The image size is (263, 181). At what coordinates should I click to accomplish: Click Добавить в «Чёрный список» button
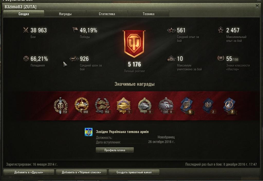[x=81, y=172]
